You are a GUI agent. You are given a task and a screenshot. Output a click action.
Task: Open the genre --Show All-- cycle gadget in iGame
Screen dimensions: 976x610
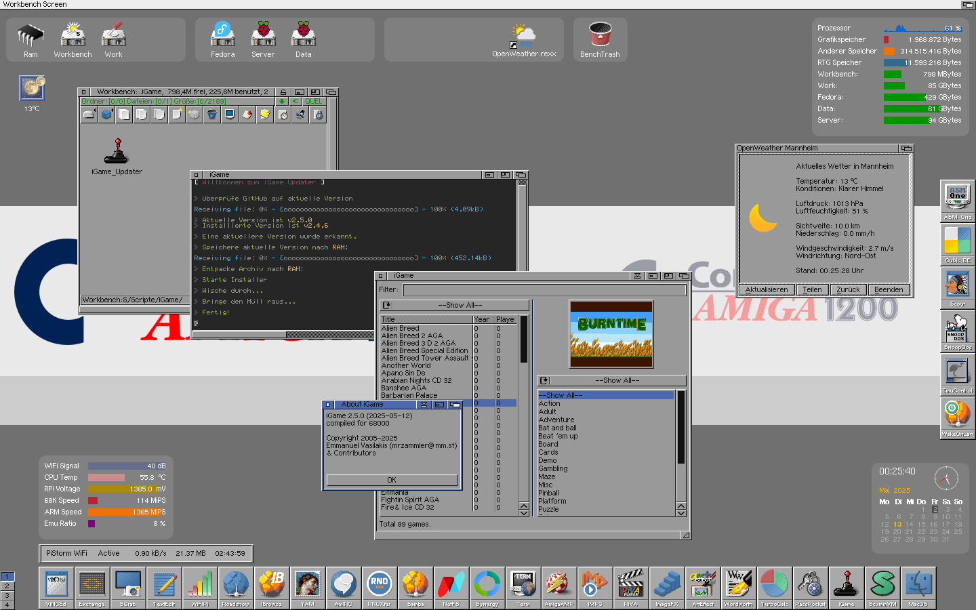611,381
